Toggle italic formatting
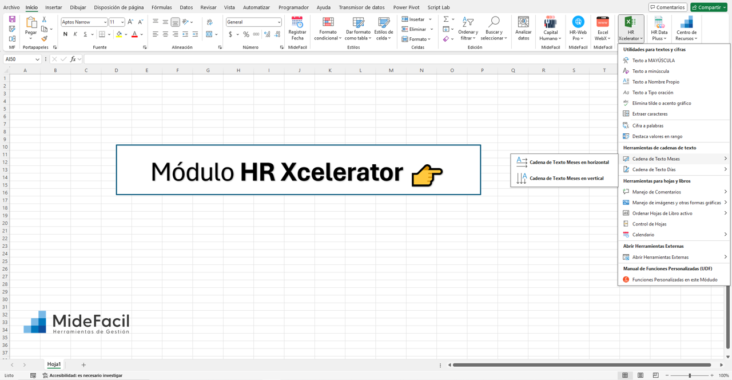 click(74, 34)
